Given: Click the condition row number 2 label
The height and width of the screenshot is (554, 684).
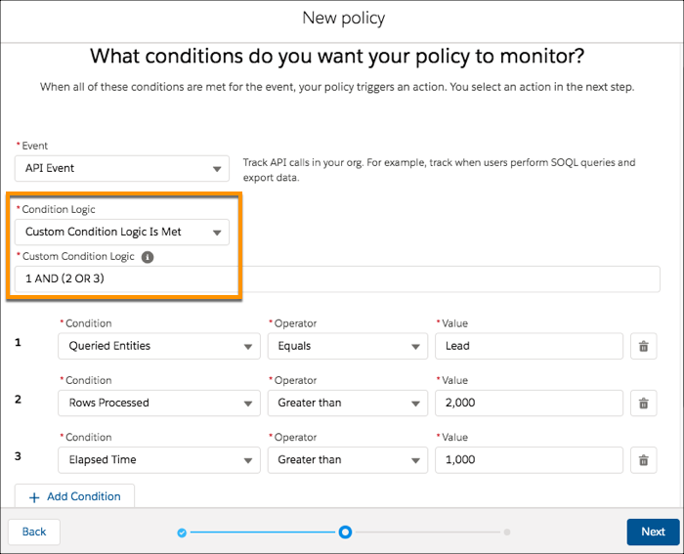Looking at the screenshot, I should coord(18,400).
